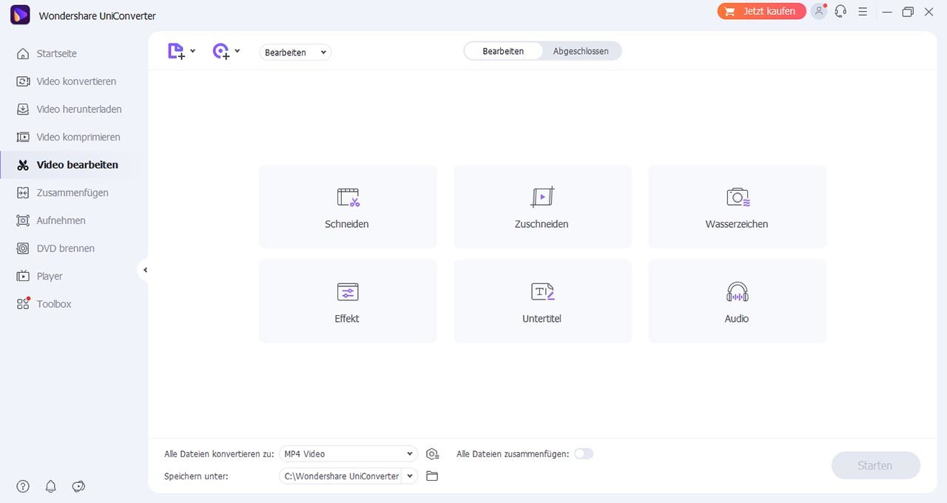The image size is (947, 503).
Task: Open the notifications bell icon
Action: [51, 486]
